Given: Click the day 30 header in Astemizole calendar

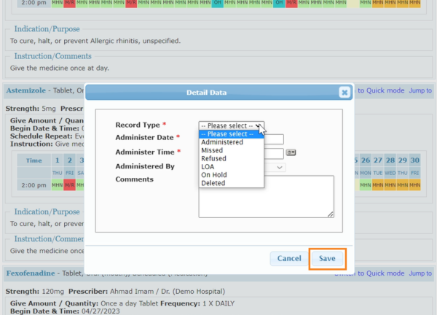Looking at the screenshot, I should point(414,160).
